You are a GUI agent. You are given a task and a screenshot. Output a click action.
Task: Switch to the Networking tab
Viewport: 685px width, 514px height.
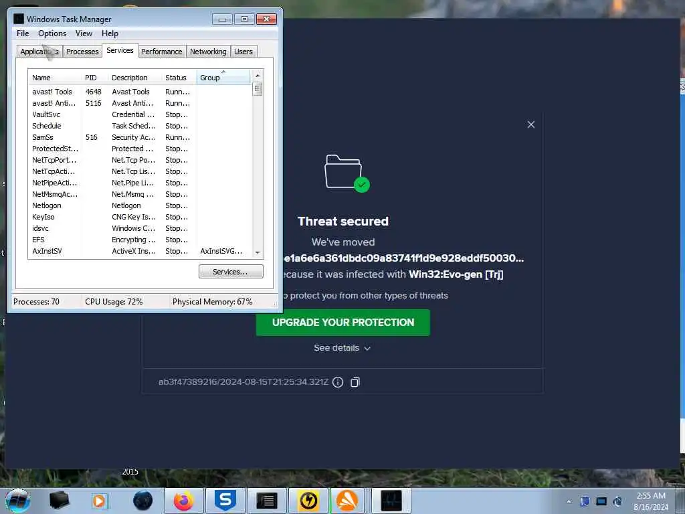(208, 52)
